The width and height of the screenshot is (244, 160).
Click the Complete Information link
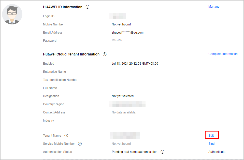click(223, 54)
